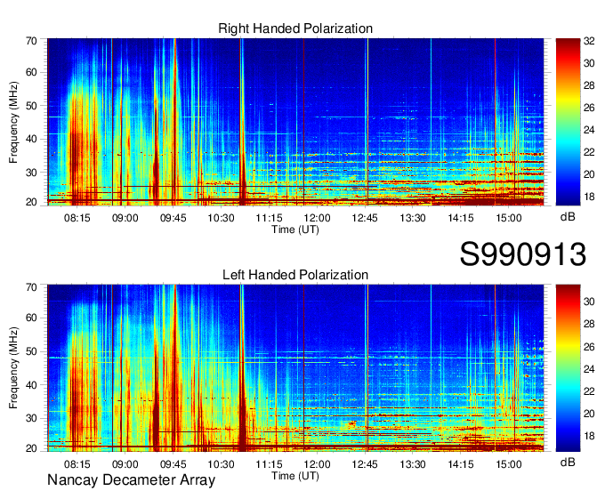Click the 50 MHz tick of Right Handed plot

click(31, 106)
